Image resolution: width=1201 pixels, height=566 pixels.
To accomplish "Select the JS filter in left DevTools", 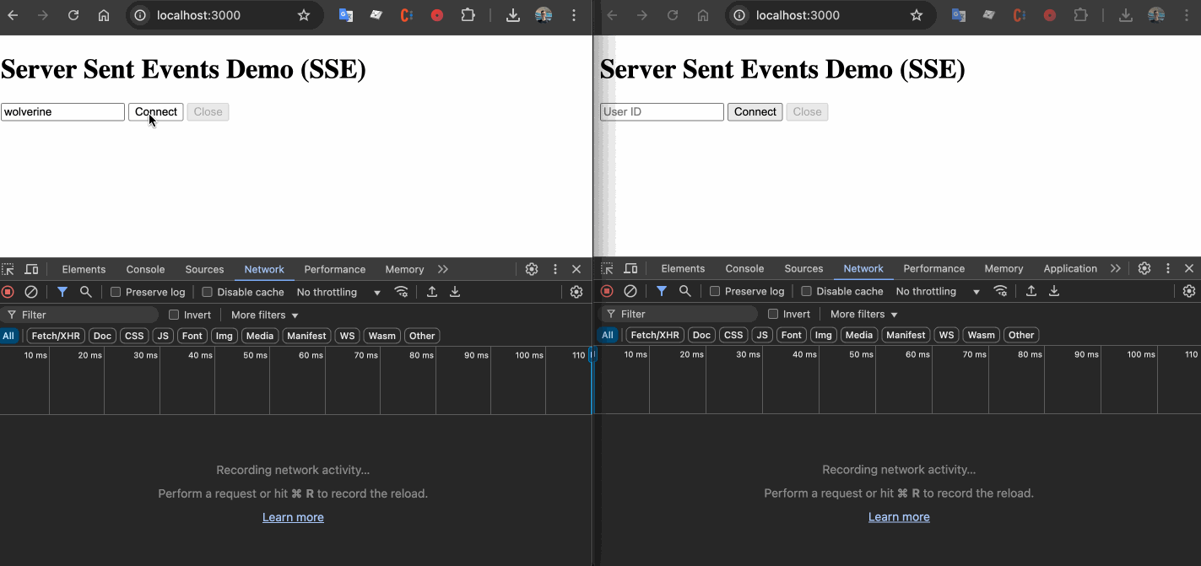I will tap(164, 336).
